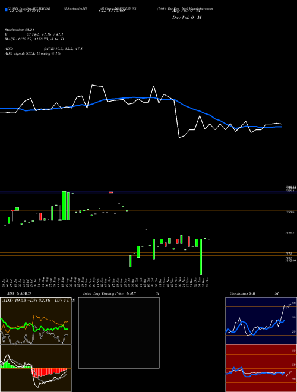
Task: Click the "CL: 1175.00" closing price label
Action: (112, 11)
